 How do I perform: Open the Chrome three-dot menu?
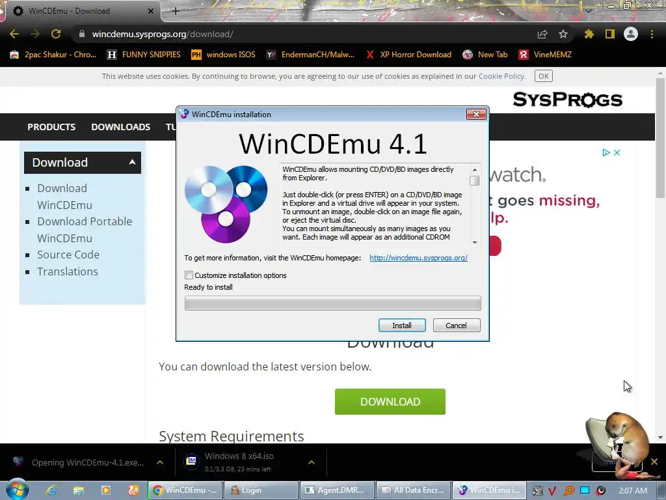coord(652,34)
